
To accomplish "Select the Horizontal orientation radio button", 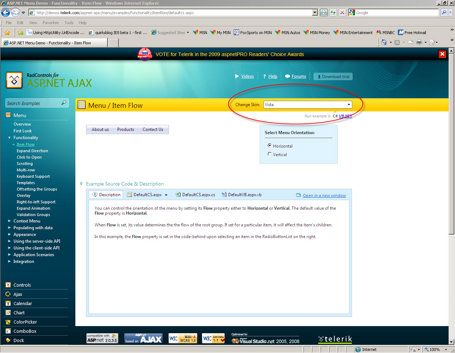I will (269, 145).
